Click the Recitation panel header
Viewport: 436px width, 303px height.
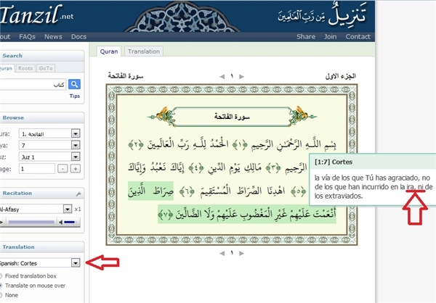point(41,193)
